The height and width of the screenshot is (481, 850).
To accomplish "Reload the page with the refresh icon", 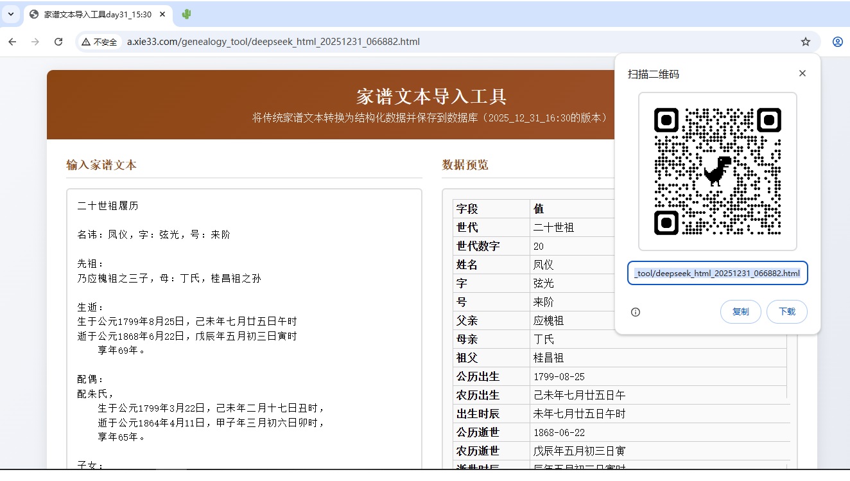I will pyautogui.click(x=58, y=42).
